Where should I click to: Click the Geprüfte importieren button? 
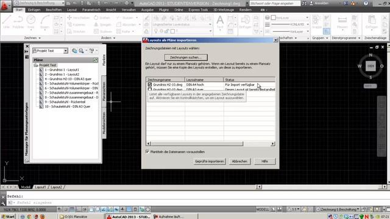pos(209,161)
